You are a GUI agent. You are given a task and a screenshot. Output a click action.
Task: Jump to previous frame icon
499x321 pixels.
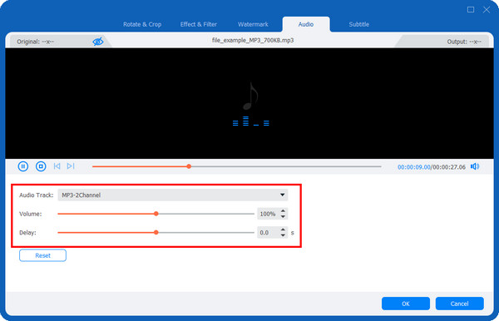[x=57, y=166]
